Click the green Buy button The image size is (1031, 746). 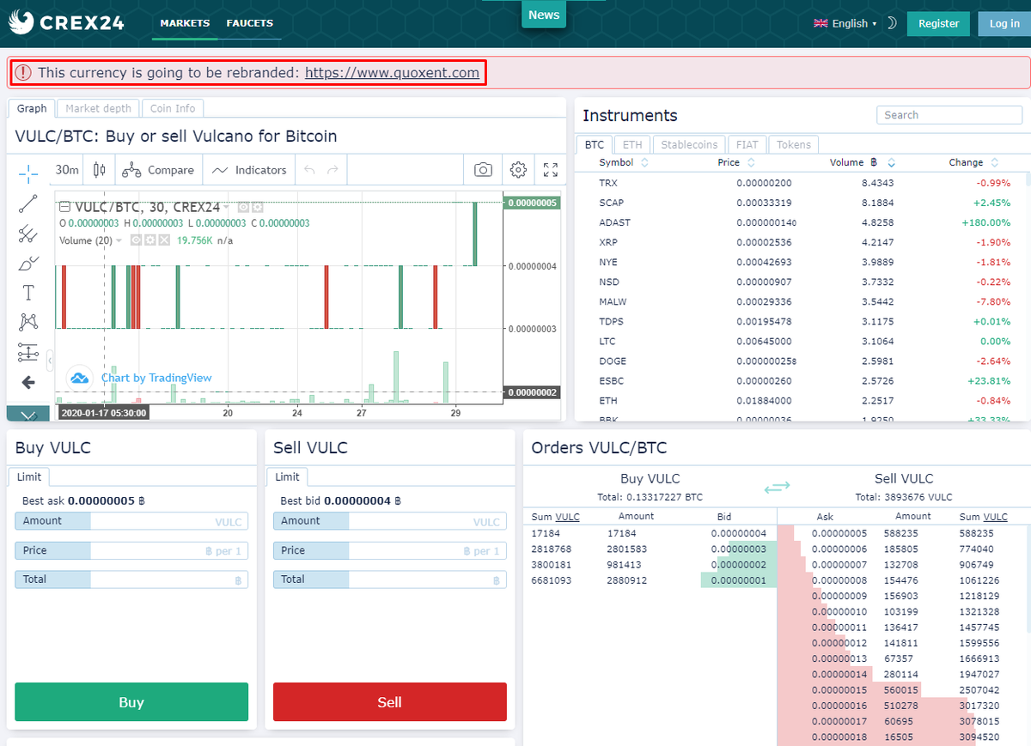[x=131, y=702]
